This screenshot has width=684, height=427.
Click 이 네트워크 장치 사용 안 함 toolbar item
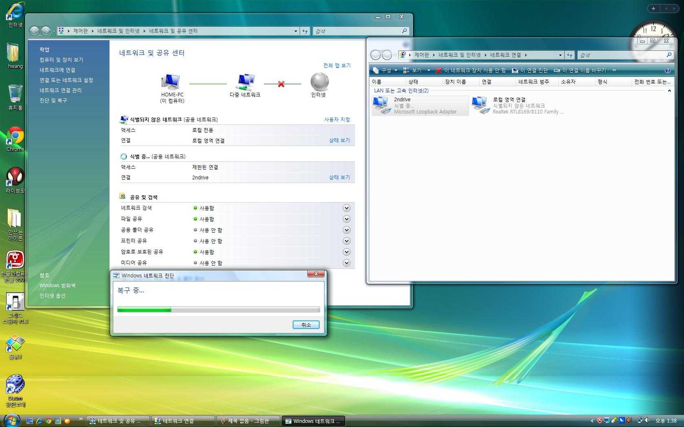[471, 70]
